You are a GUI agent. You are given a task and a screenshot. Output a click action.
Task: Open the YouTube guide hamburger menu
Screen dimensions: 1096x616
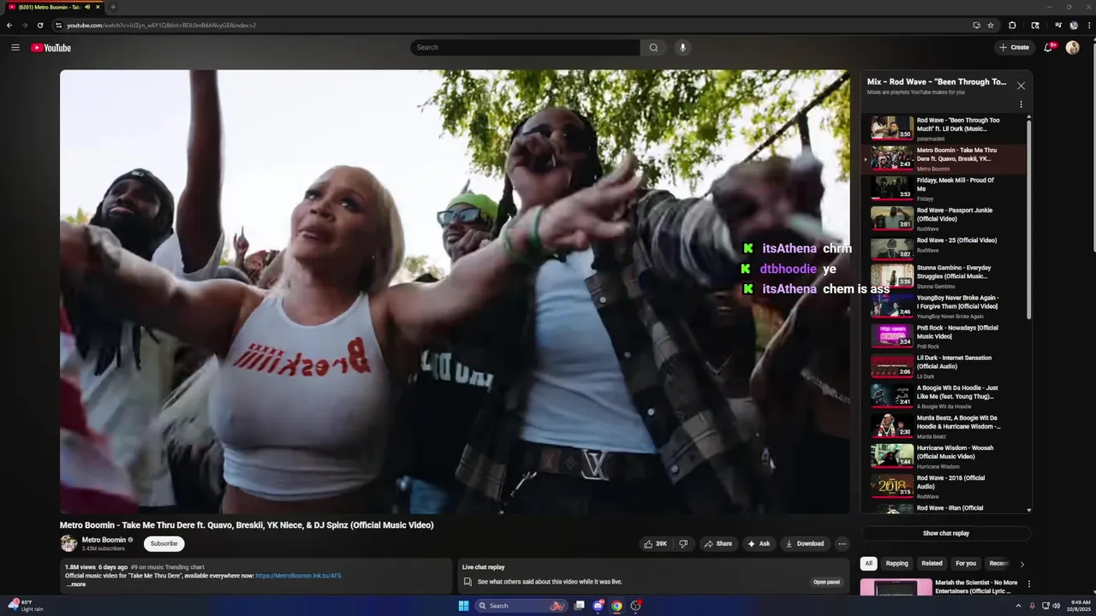click(x=15, y=48)
